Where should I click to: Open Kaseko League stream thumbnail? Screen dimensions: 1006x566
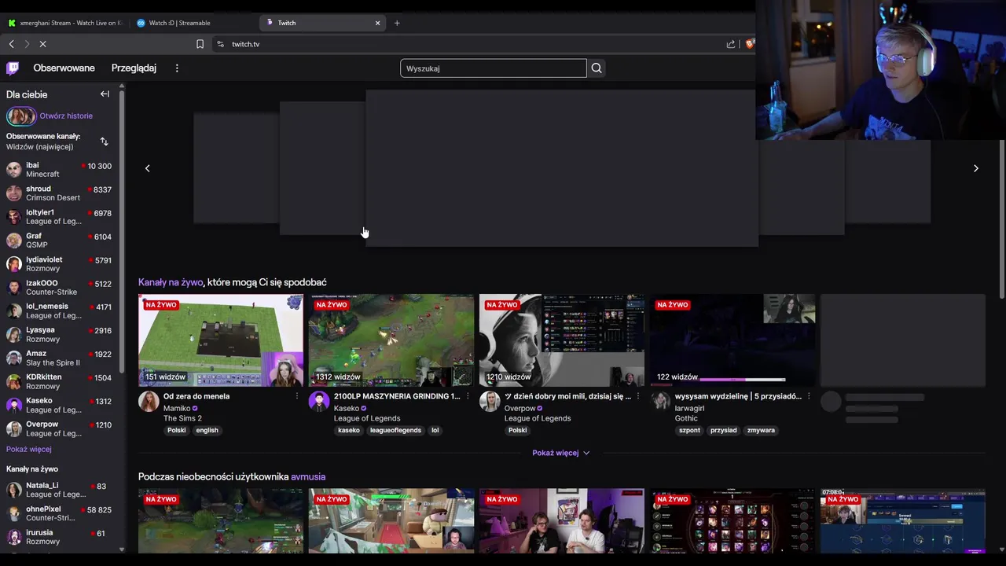coord(391,340)
